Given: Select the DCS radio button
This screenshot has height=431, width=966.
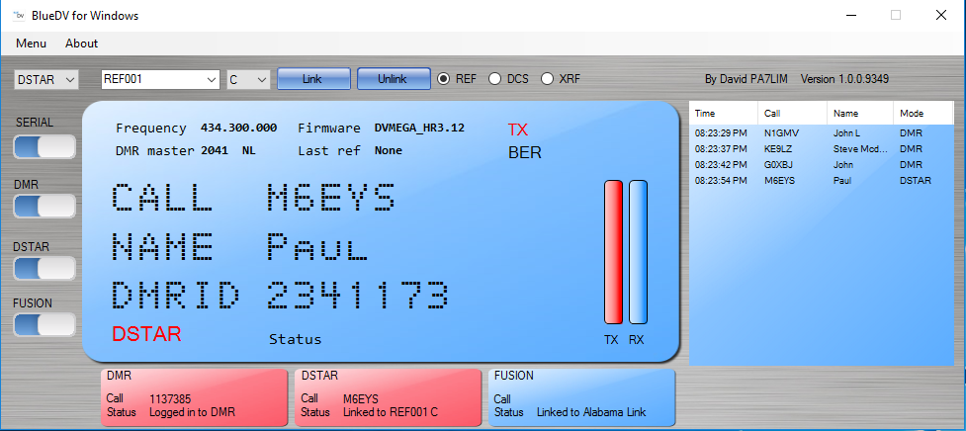Looking at the screenshot, I should coord(495,79).
